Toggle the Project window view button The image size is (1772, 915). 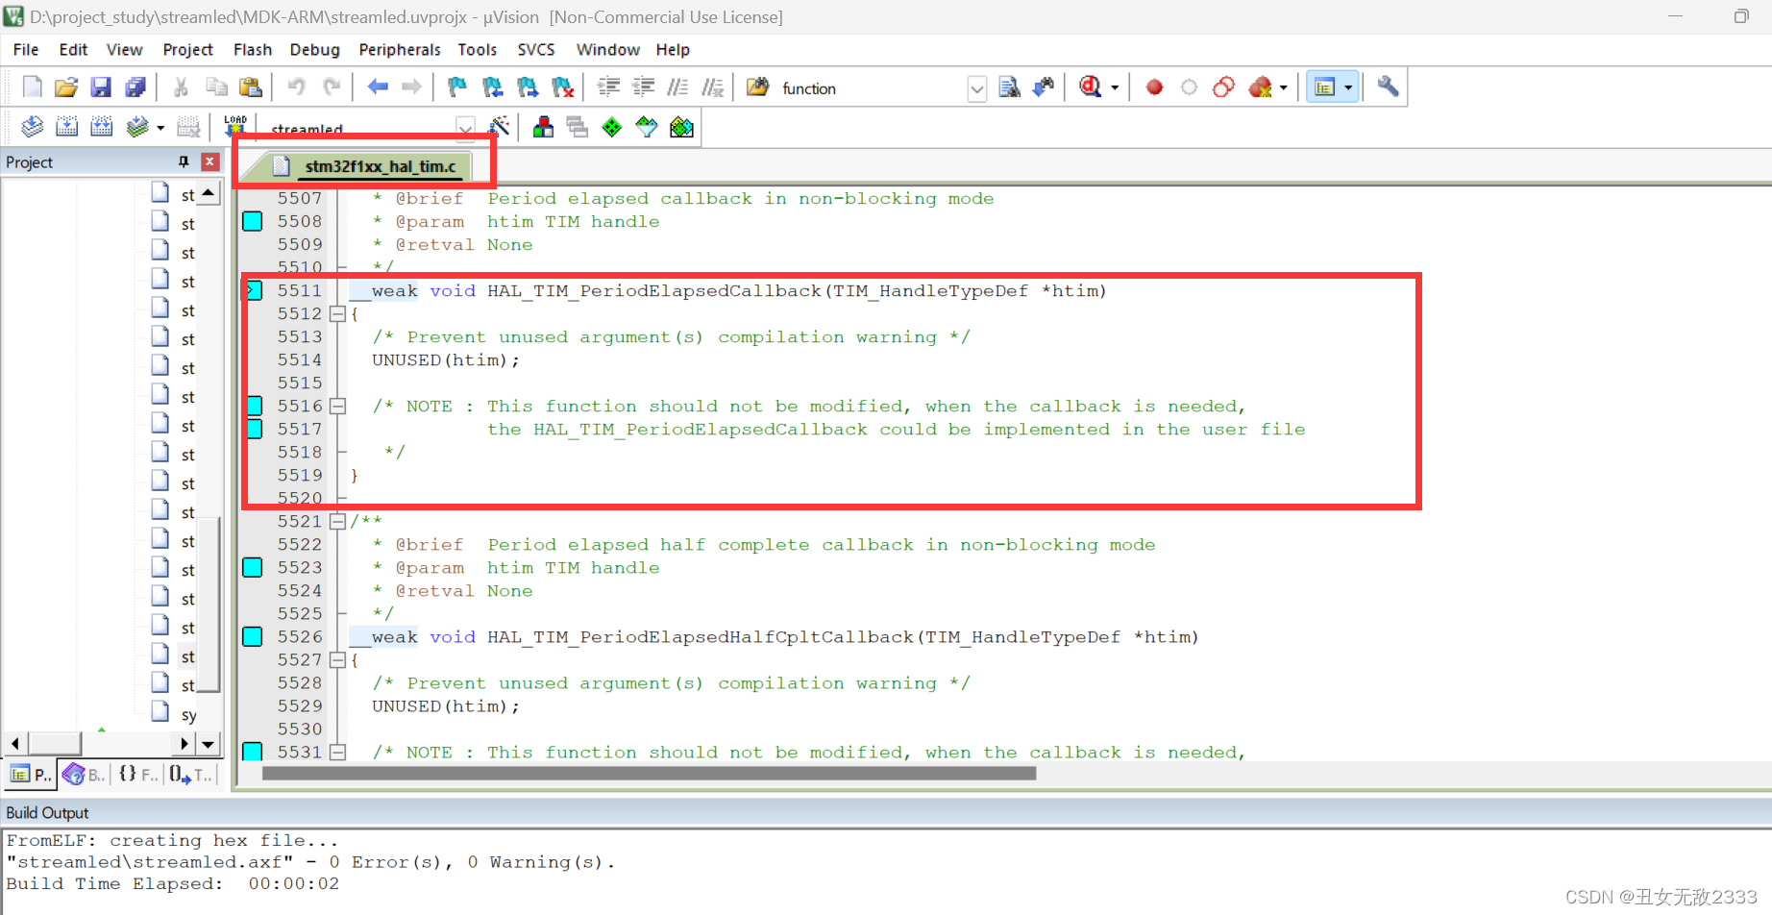[x=1324, y=87]
